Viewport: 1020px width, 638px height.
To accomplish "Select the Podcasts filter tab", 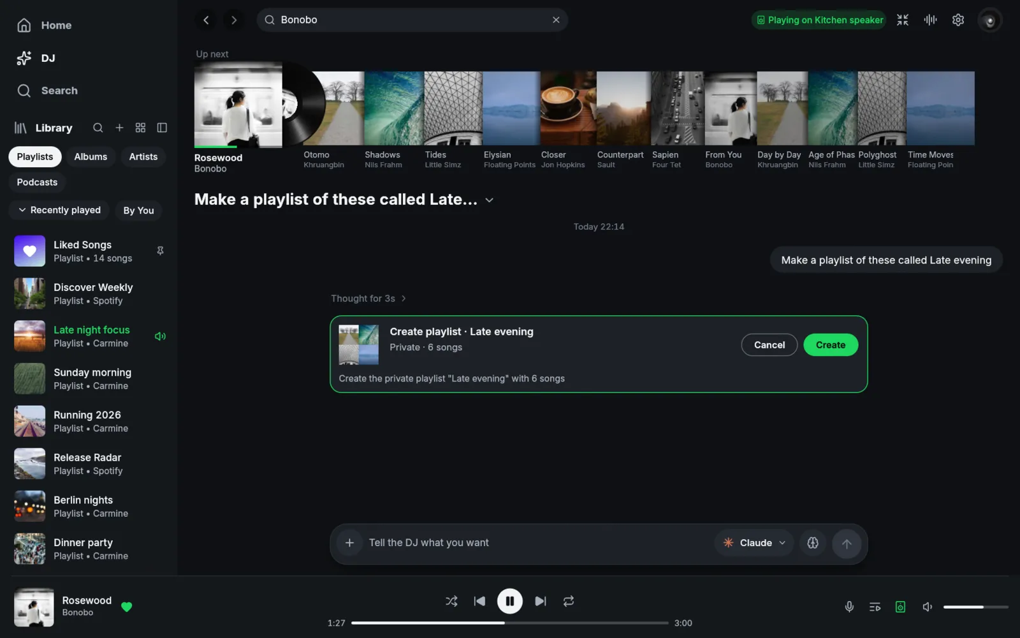I will tap(37, 182).
